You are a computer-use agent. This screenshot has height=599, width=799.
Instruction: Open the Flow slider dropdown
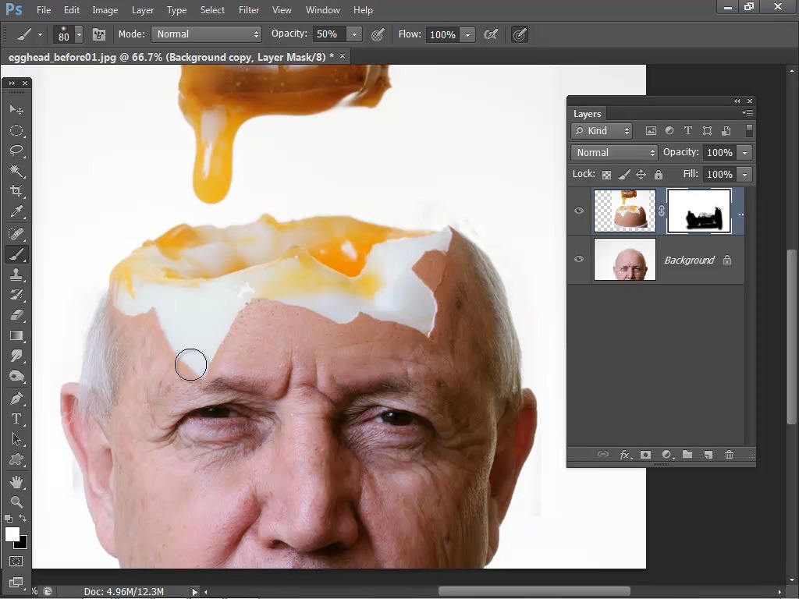467,34
